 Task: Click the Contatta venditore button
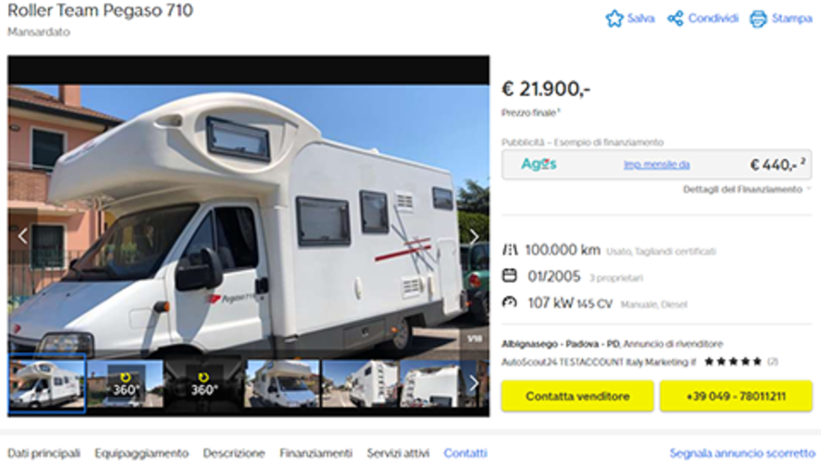click(578, 396)
